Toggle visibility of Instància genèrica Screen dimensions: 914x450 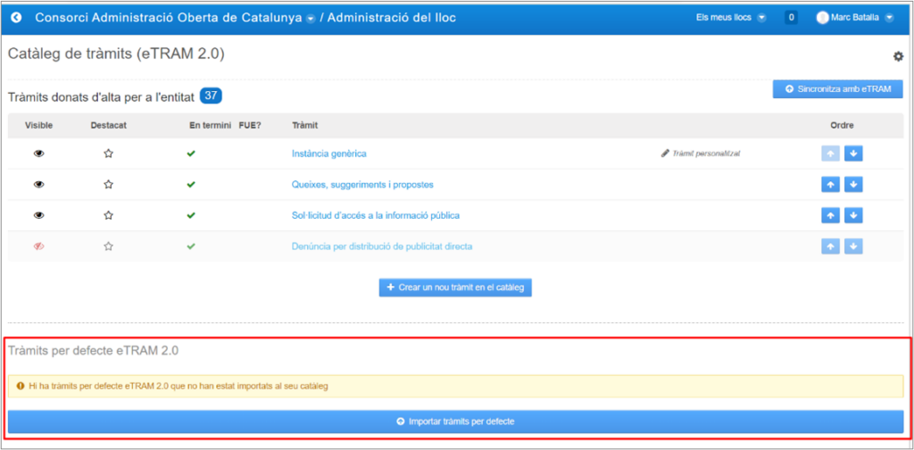pyautogui.click(x=38, y=154)
